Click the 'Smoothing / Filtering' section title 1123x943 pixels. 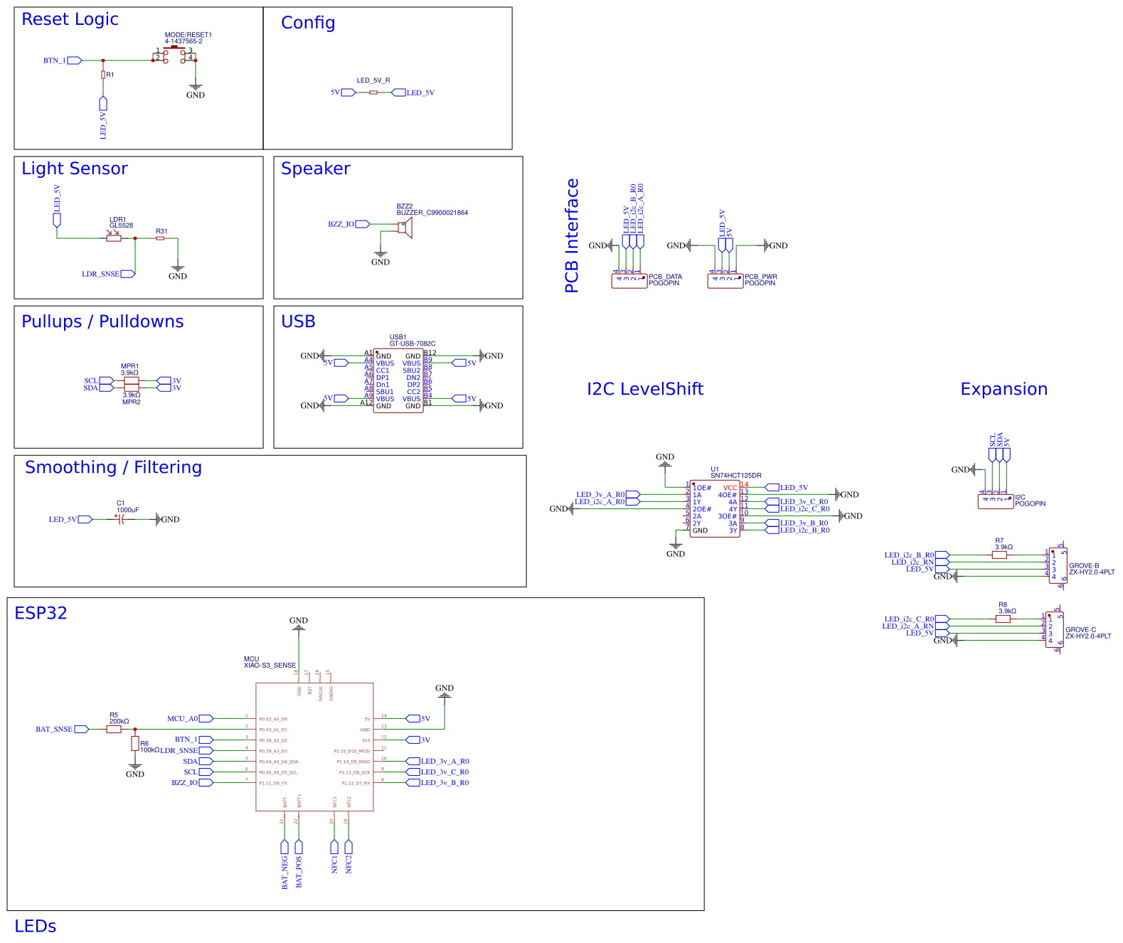coord(113,468)
